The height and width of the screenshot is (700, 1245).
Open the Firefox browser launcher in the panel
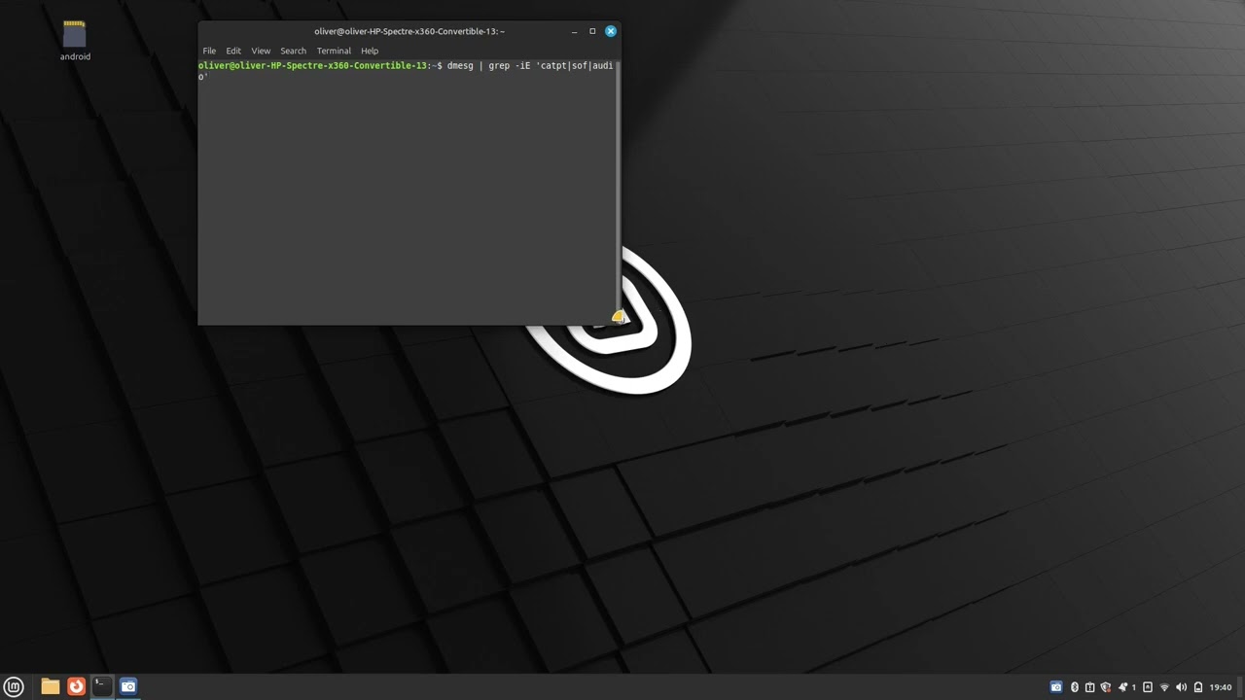pos(76,686)
